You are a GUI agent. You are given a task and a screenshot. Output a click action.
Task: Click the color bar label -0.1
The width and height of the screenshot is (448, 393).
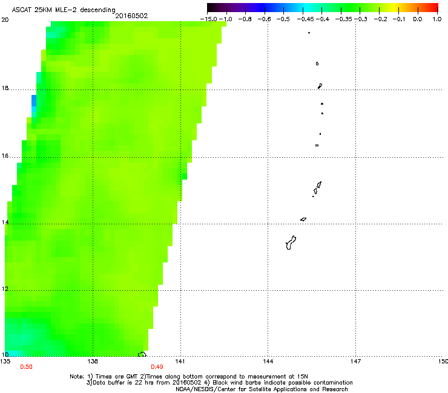[x=399, y=19]
